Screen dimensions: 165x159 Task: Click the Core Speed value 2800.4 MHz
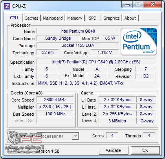[55, 100]
